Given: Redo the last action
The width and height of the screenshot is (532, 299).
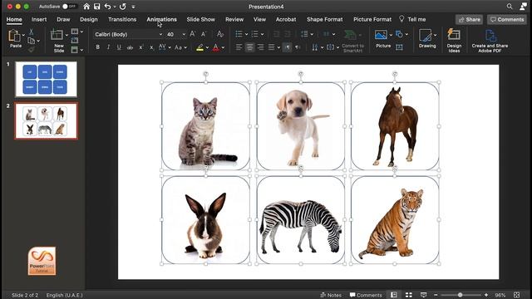Looking at the screenshot, I should tap(123, 7).
